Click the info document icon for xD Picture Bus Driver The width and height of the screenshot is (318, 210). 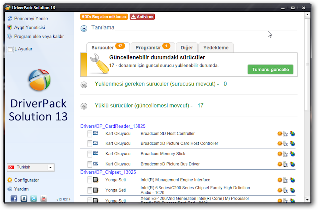286,164
